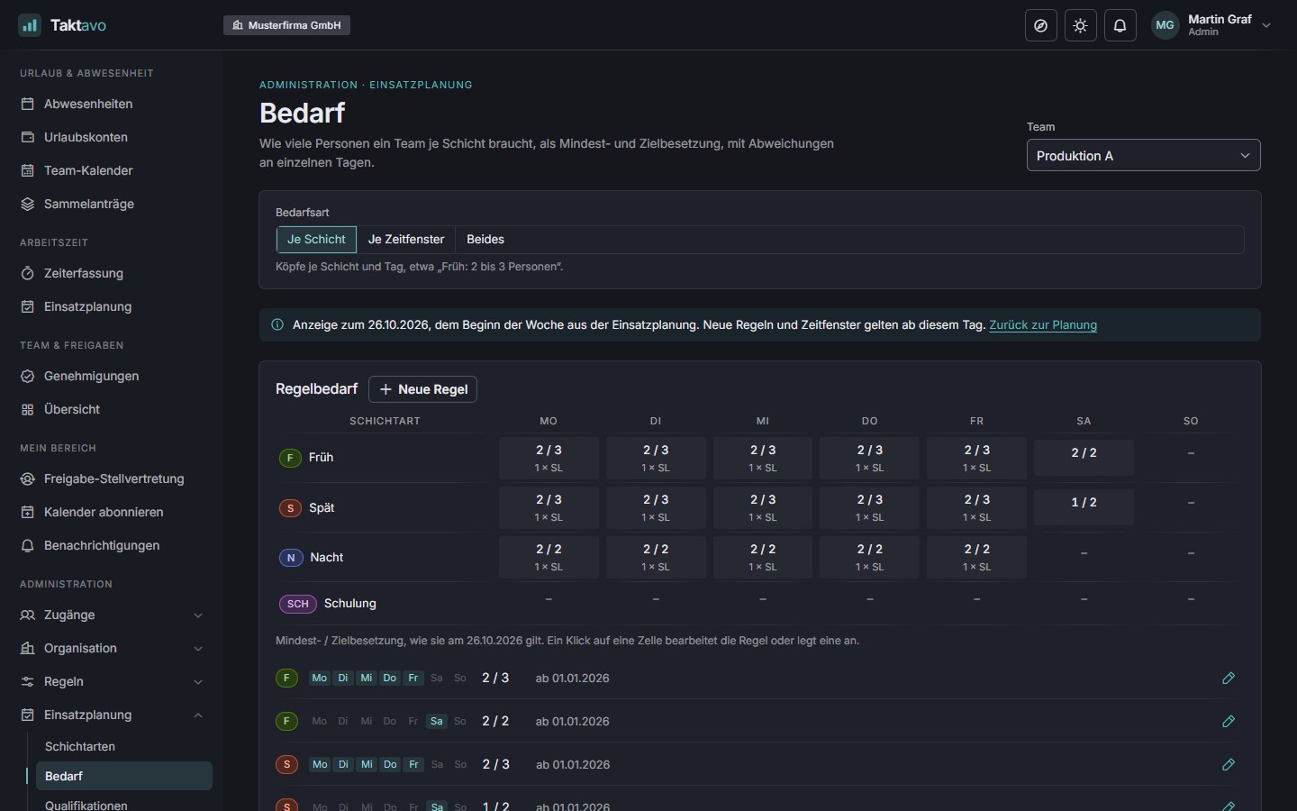
Task: Click the Übersicht grid icon
Action: (28, 409)
